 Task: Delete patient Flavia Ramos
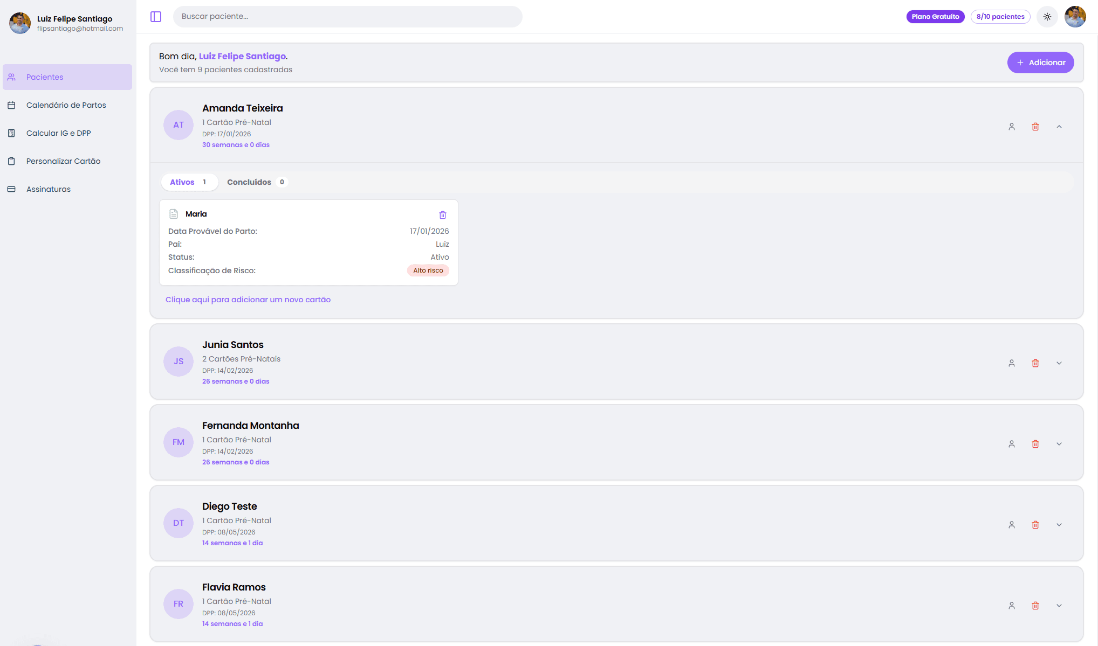pos(1035,606)
